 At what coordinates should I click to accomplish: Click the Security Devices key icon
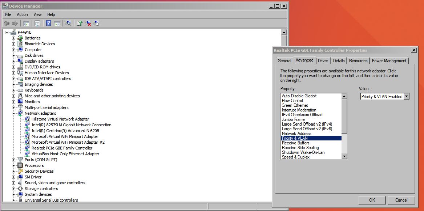tap(20, 172)
